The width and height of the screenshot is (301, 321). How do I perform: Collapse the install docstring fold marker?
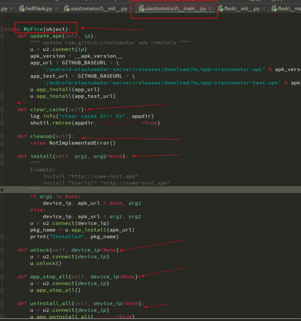2,163
